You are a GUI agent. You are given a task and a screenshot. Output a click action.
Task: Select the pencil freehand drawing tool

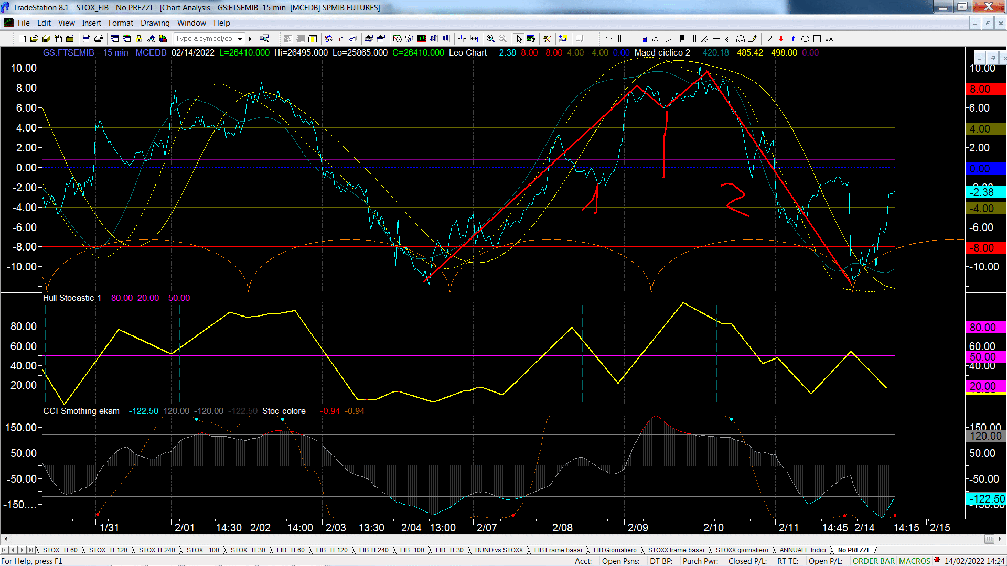point(753,39)
